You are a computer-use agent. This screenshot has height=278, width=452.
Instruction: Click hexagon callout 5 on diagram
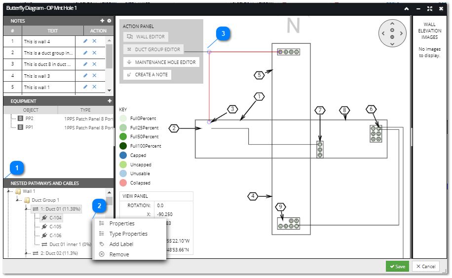(259, 75)
